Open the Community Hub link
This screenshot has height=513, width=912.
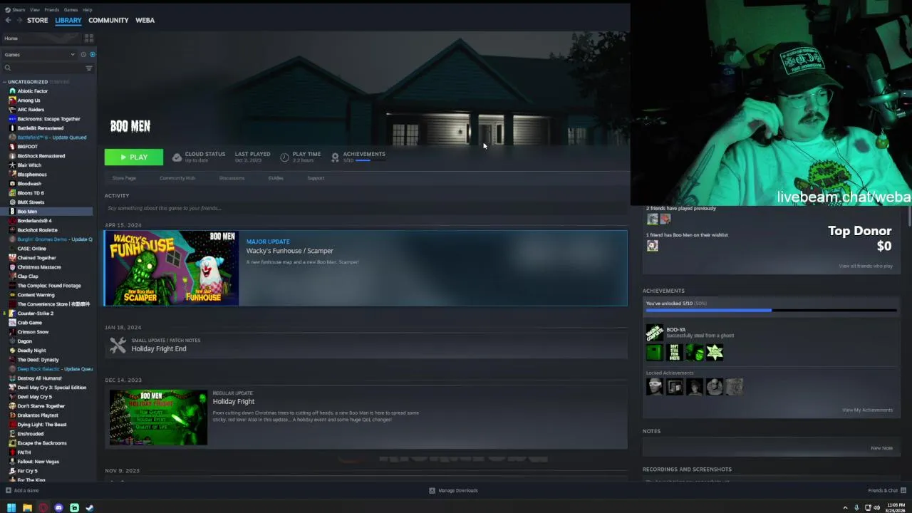177,178
